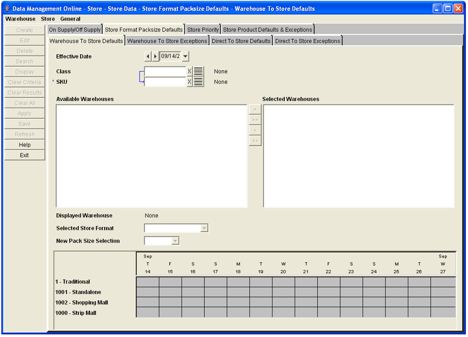Click the Shopping Mall cell under day 22
Image resolution: width=468 pixels, height=337 pixels.
point(329,302)
